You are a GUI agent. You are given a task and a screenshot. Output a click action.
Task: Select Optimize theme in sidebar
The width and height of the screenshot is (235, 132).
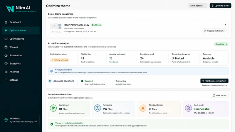(x=21, y=31)
